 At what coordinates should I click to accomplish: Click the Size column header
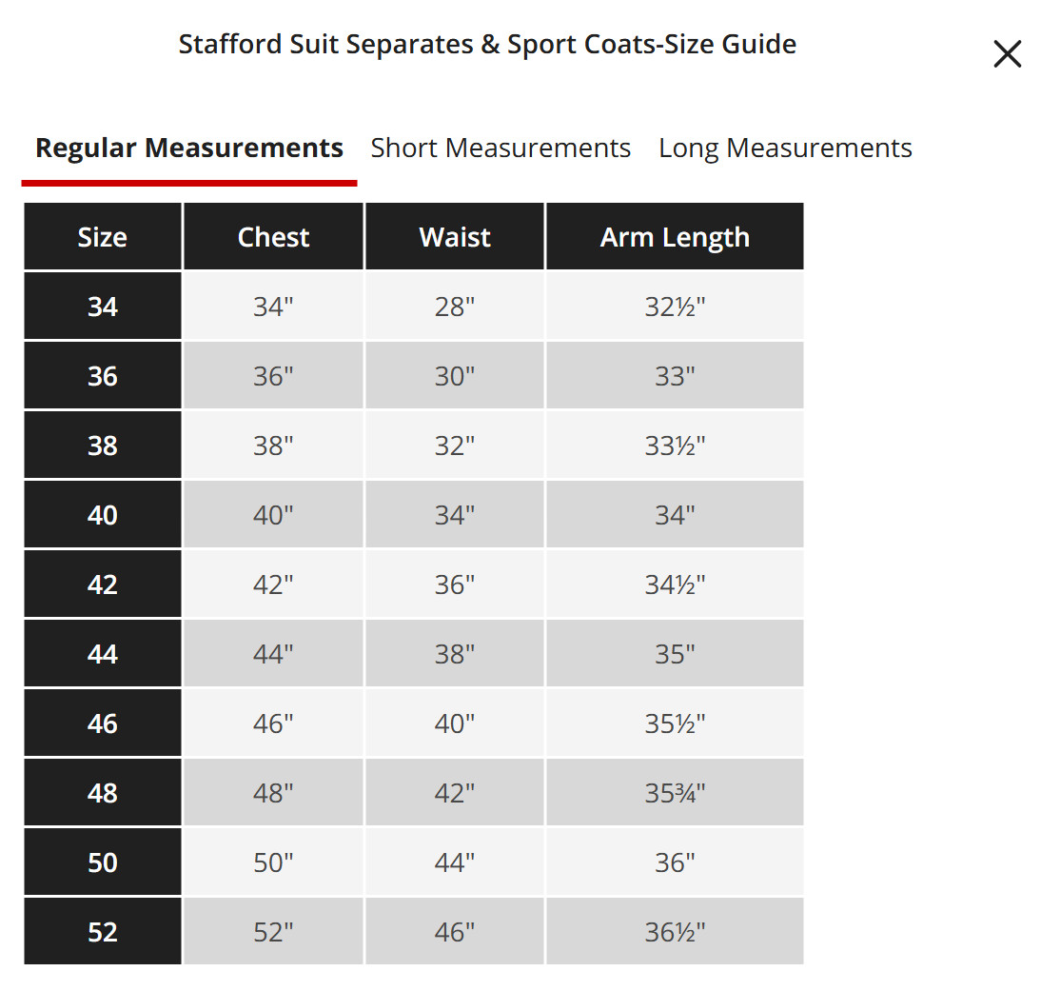coord(102,237)
